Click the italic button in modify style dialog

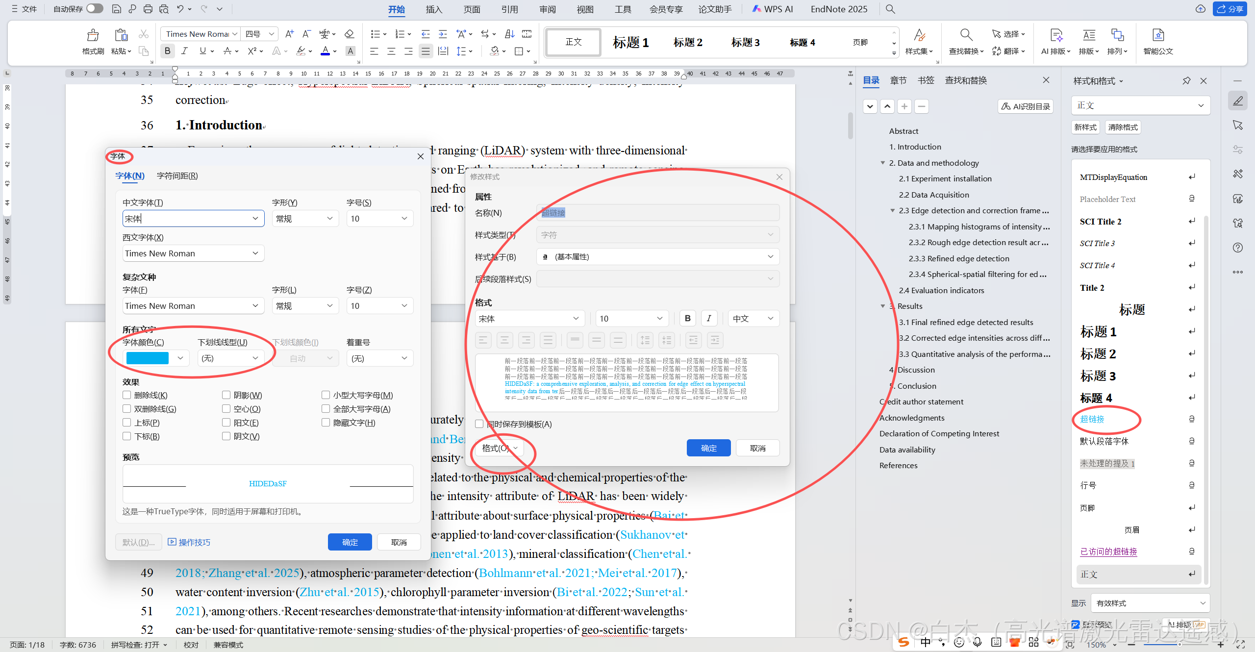click(x=709, y=319)
